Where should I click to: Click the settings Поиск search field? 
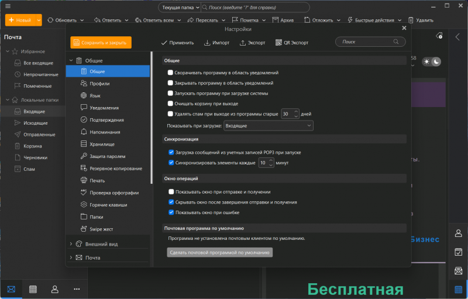(370, 42)
